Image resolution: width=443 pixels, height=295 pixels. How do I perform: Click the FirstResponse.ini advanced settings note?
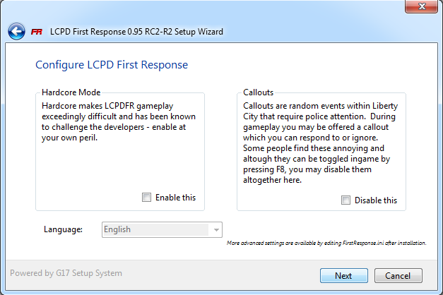point(326,243)
